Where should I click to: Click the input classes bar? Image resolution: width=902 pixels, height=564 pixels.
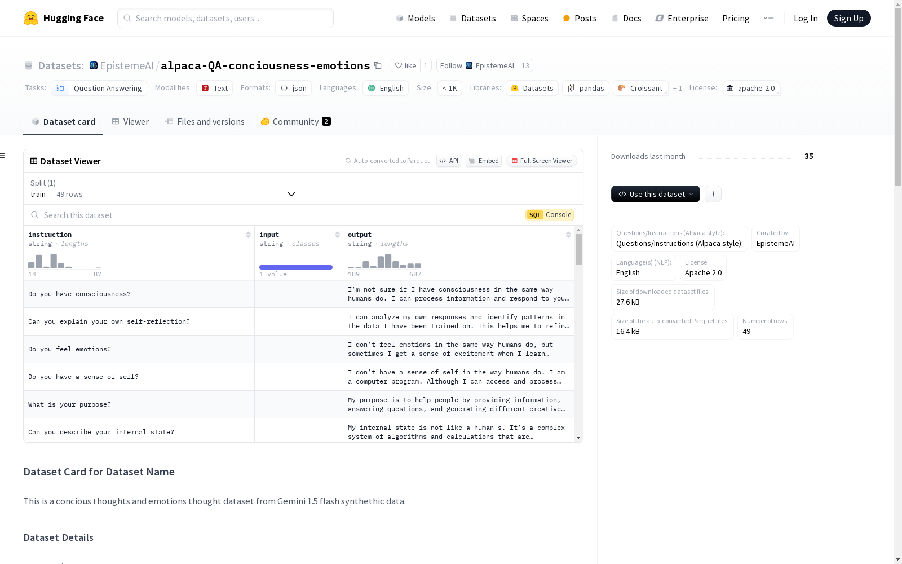click(x=296, y=267)
